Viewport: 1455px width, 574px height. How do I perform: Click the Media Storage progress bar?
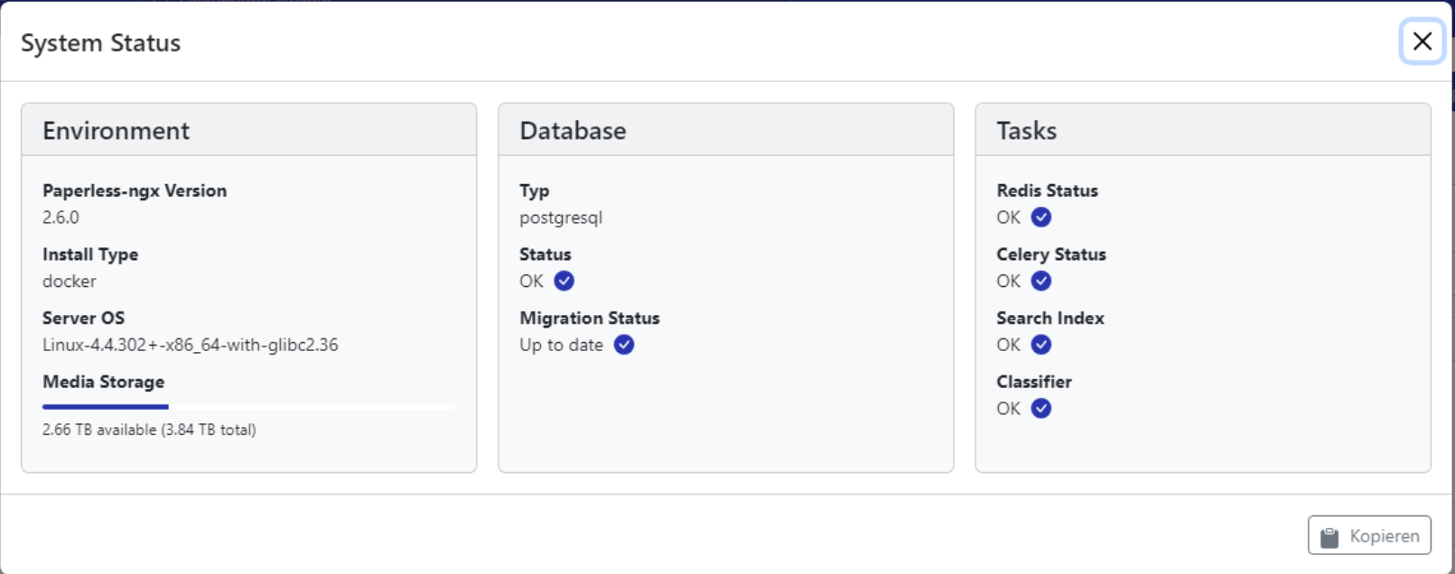click(x=248, y=407)
